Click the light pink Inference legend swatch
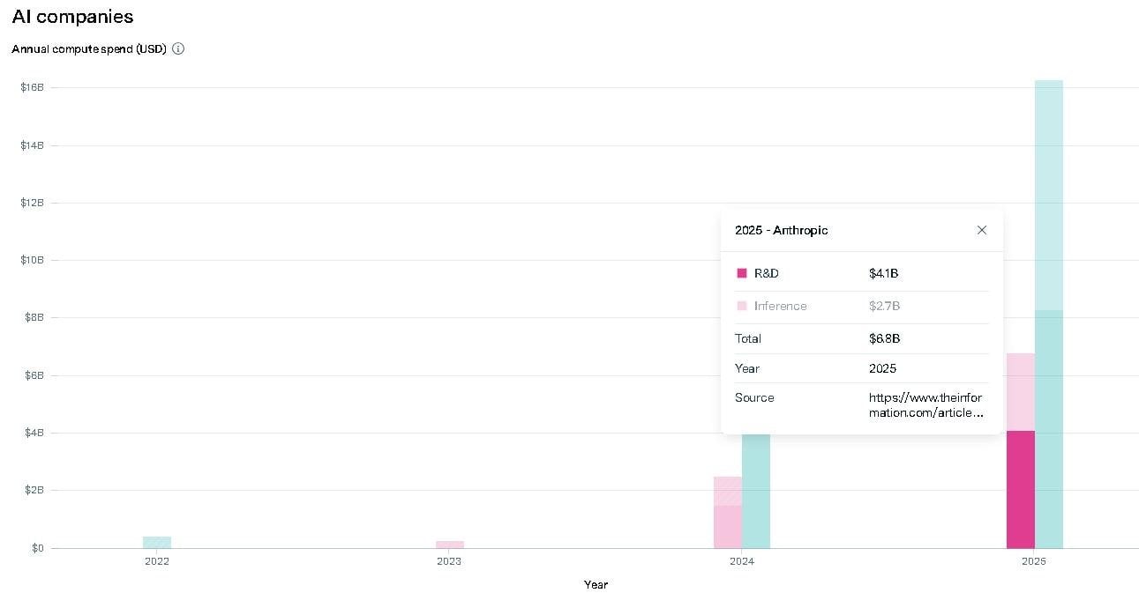This screenshot has width=1139, height=593. [x=741, y=306]
